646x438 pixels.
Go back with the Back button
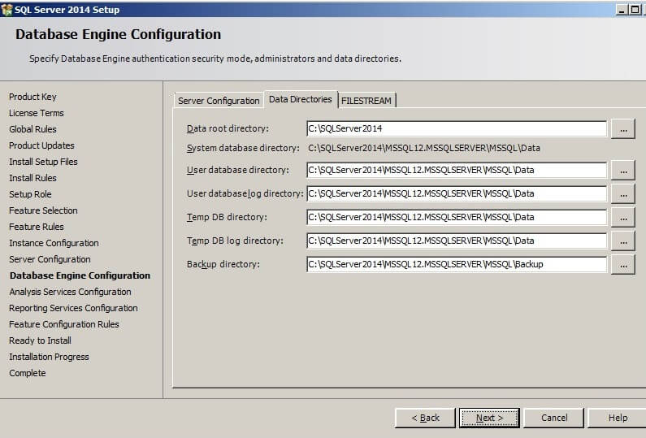point(425,418)
